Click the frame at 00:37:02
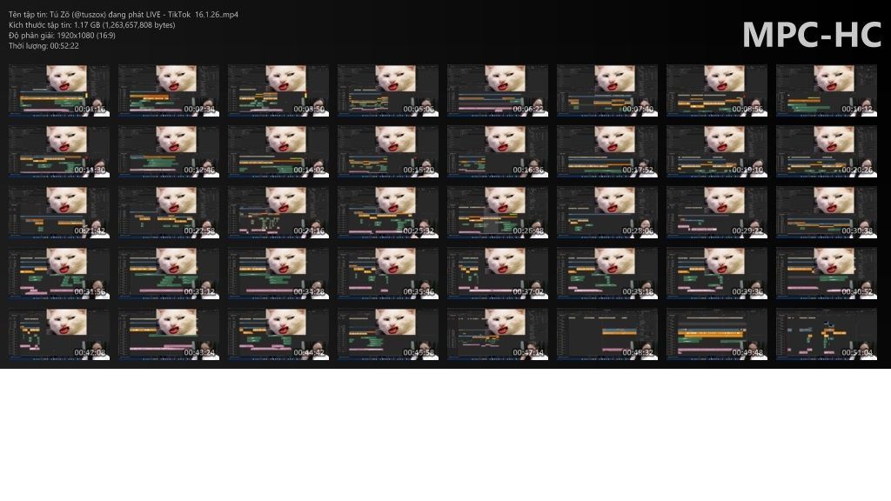Viewport: 891px width, 501px height. pos(498,273)
